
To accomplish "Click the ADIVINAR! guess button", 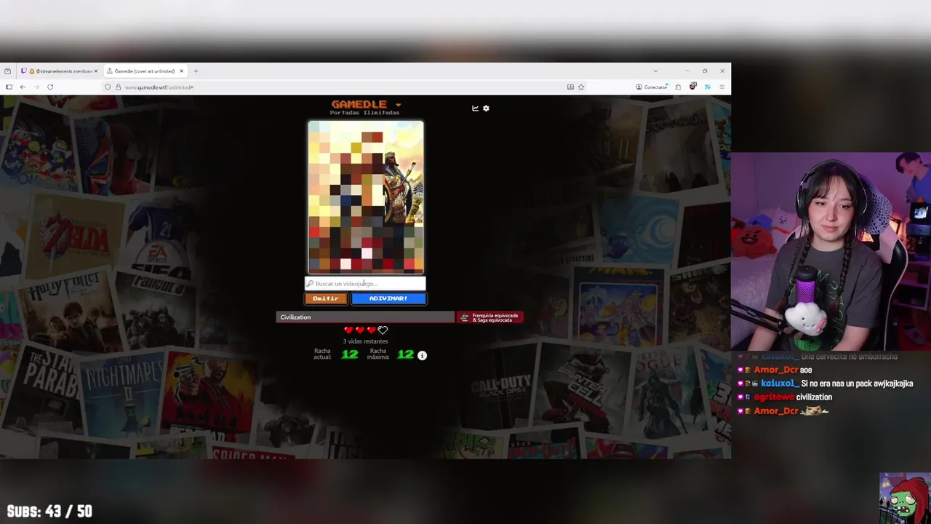I will [x=388, y=298].
